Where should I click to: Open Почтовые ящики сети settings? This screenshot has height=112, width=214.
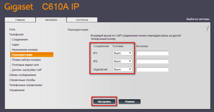[25, 65]
